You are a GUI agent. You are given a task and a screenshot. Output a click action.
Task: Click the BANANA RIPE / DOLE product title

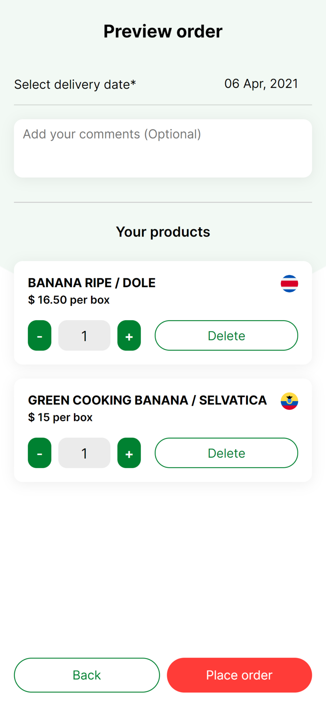[x=92, y=283]
